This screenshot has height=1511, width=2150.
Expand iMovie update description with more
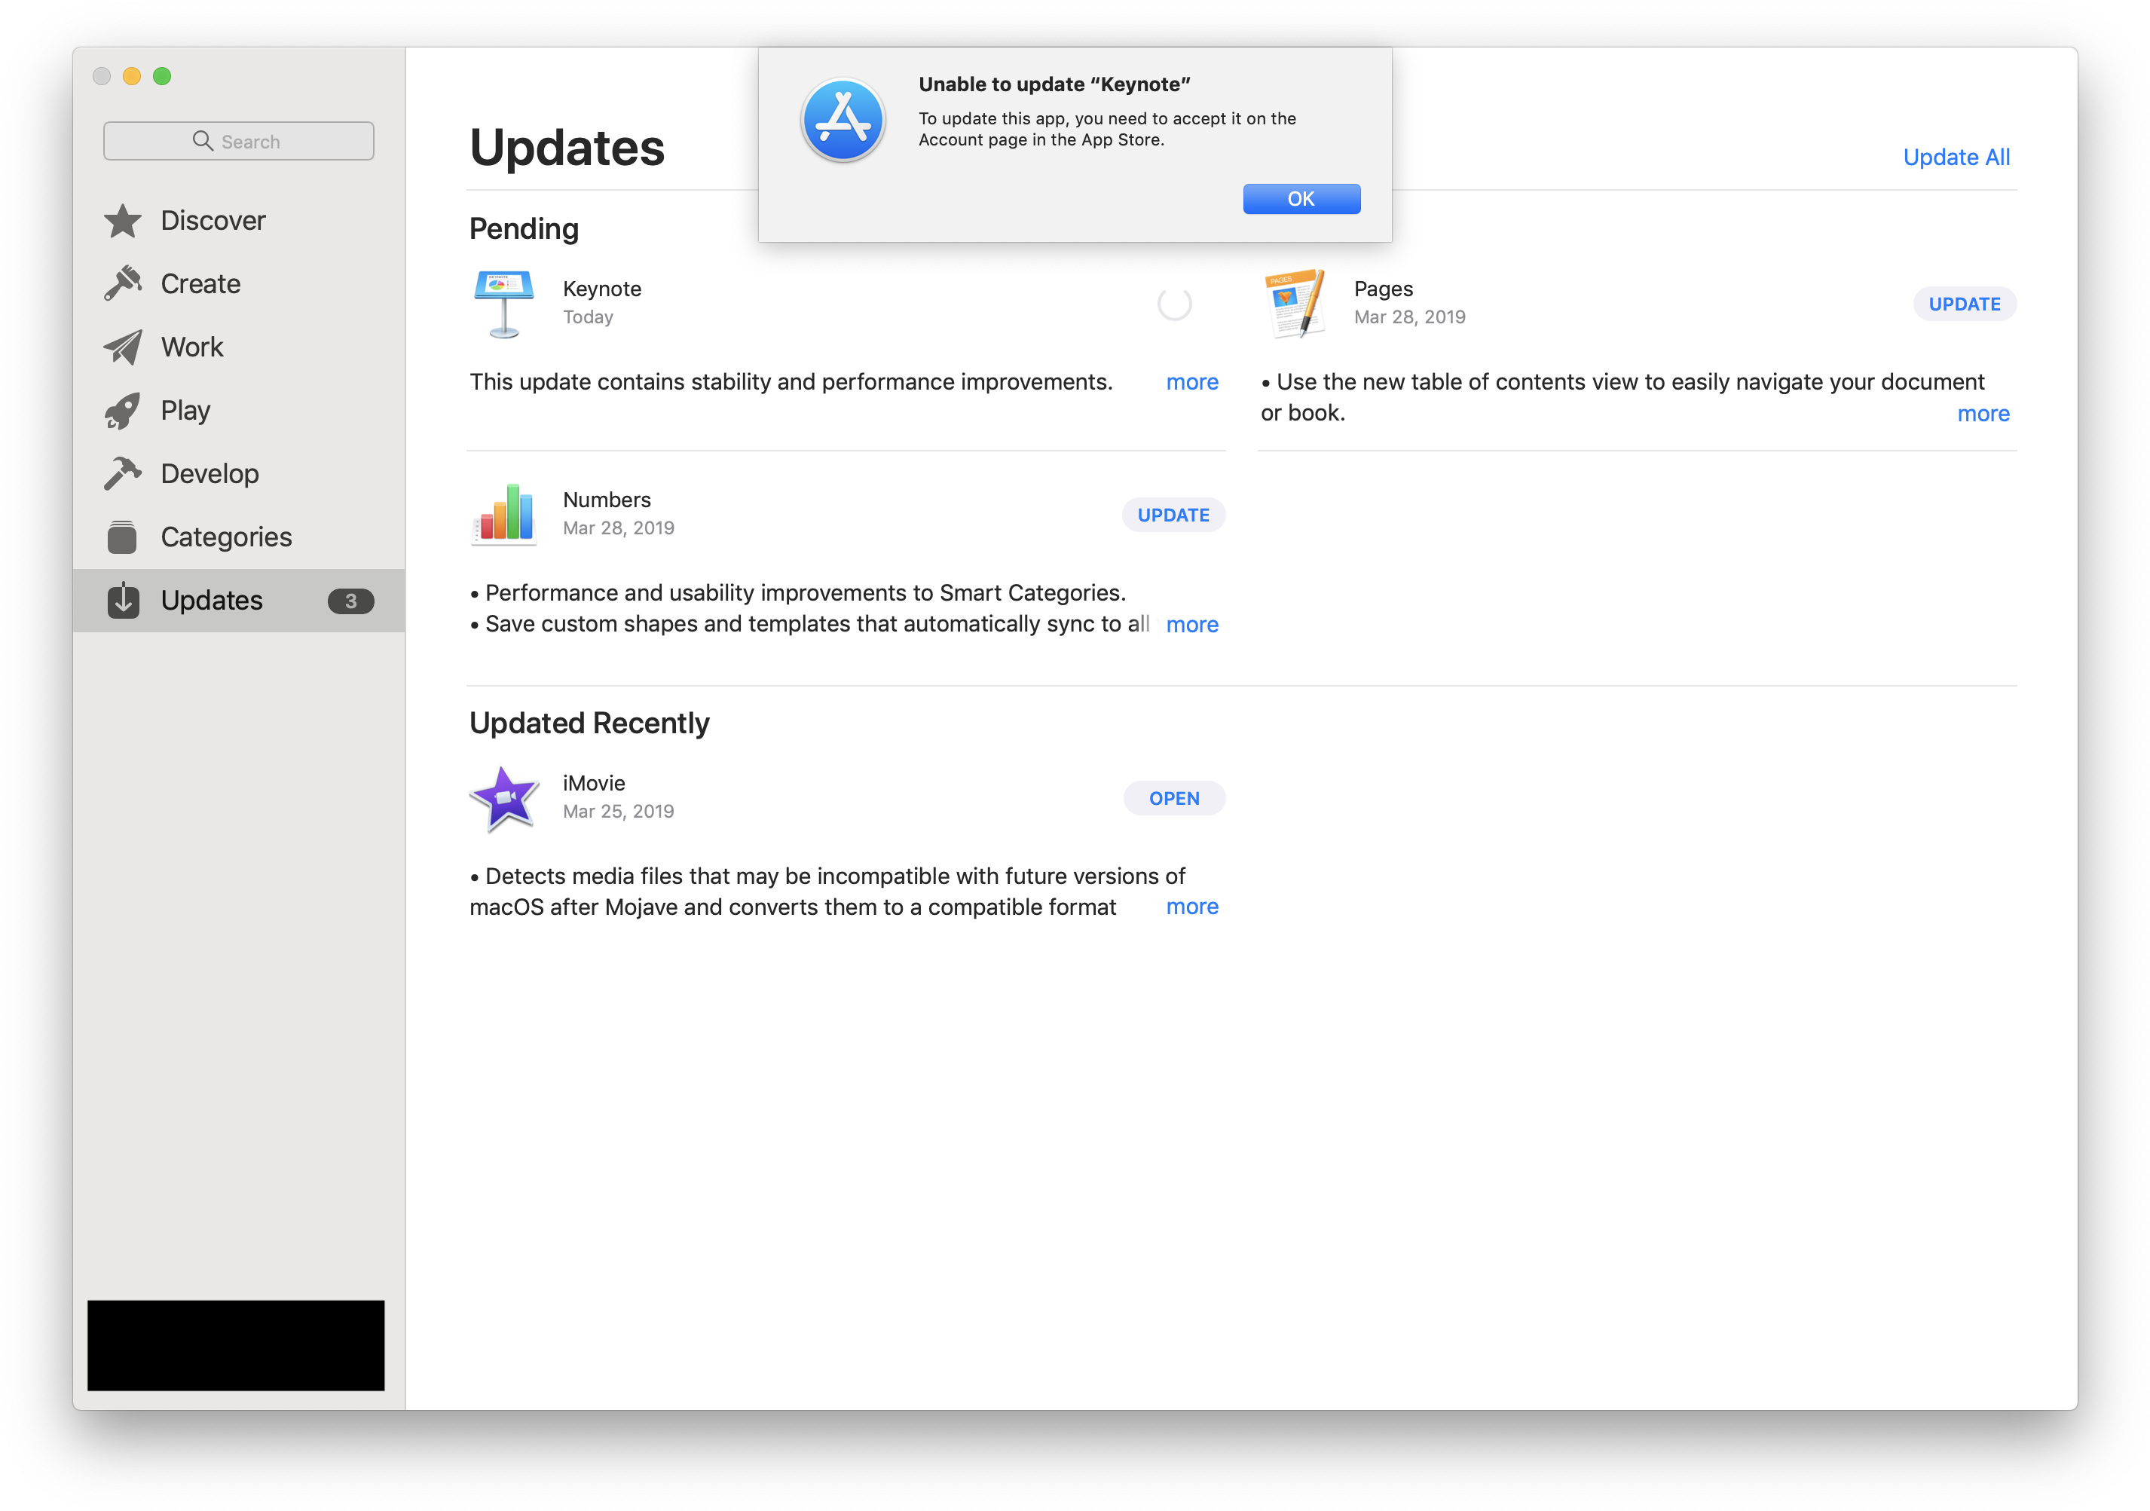pyautogui.click(x=1194, y=906)
